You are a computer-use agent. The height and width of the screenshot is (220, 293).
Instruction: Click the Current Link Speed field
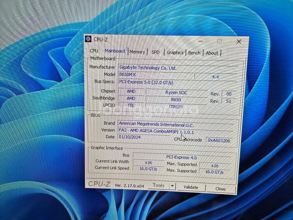click(148, 169)
